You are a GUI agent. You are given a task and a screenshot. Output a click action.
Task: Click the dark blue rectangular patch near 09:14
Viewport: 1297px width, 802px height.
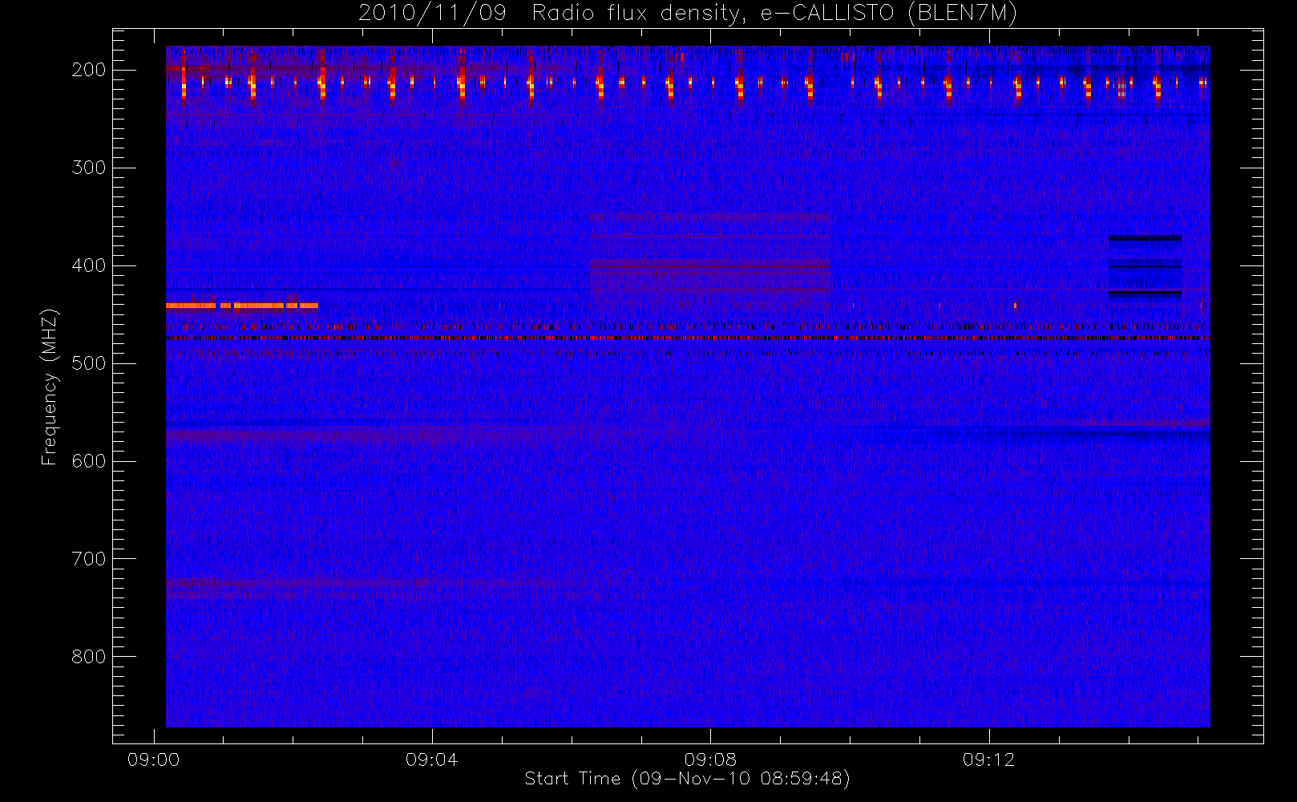tap(1145, 267)
